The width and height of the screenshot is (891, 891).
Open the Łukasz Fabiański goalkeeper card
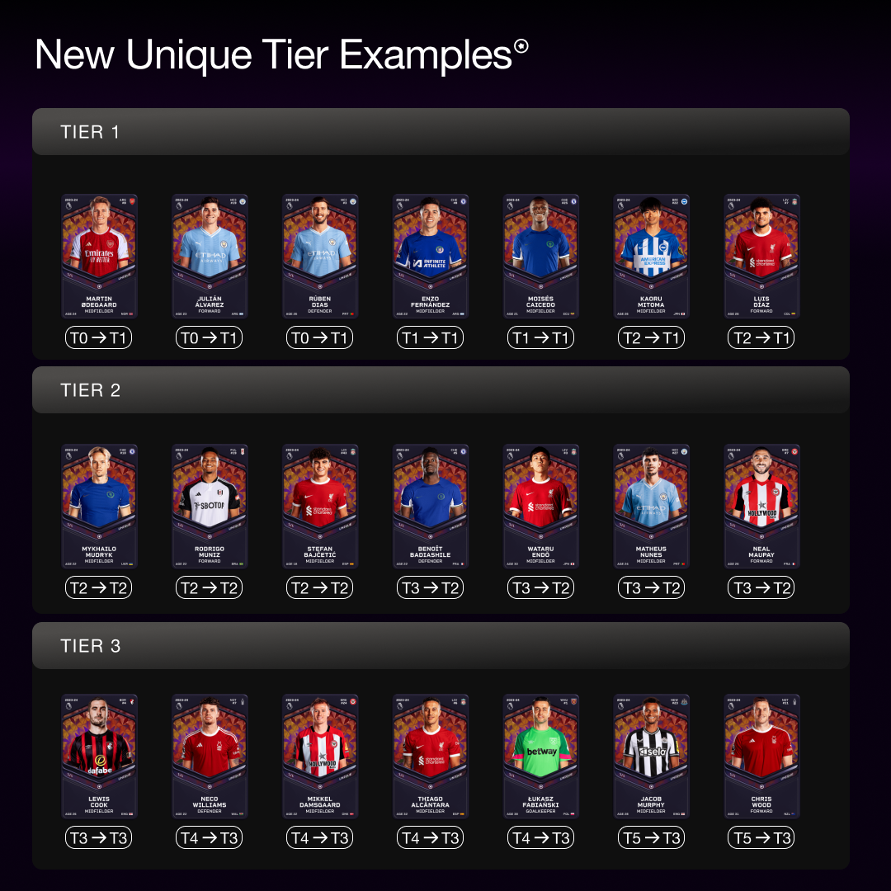point(541,757)
